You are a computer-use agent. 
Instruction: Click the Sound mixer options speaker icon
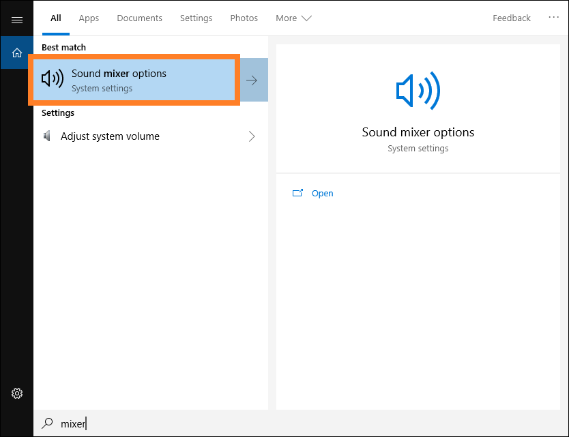53,78
